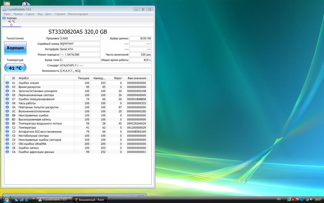Click CrystalDiskInfo 7.0.5 taskbar button

[x=54, y=200]
